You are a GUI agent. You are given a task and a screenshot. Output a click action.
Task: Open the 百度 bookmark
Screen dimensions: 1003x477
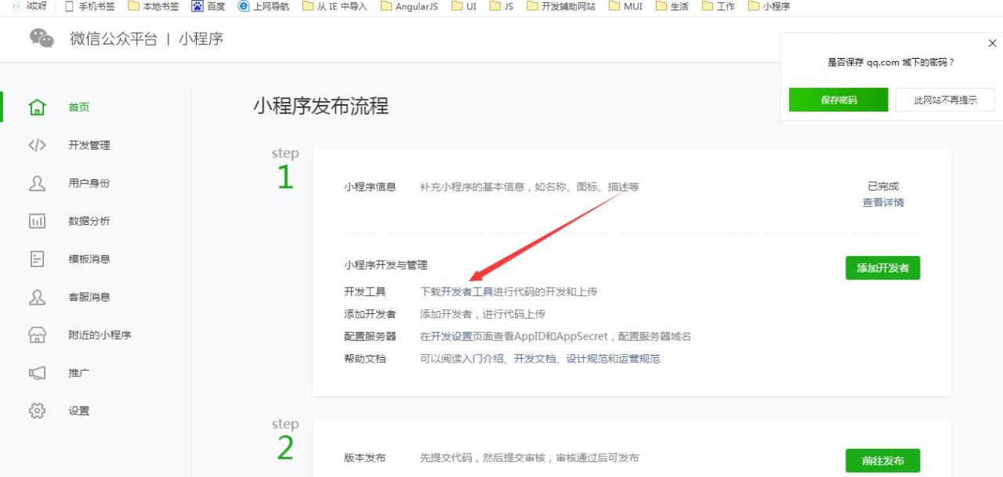pos(208,6)
